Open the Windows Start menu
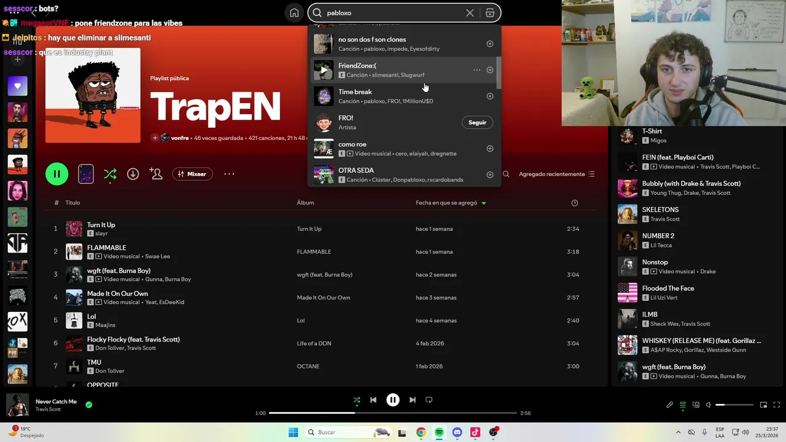 294,432
